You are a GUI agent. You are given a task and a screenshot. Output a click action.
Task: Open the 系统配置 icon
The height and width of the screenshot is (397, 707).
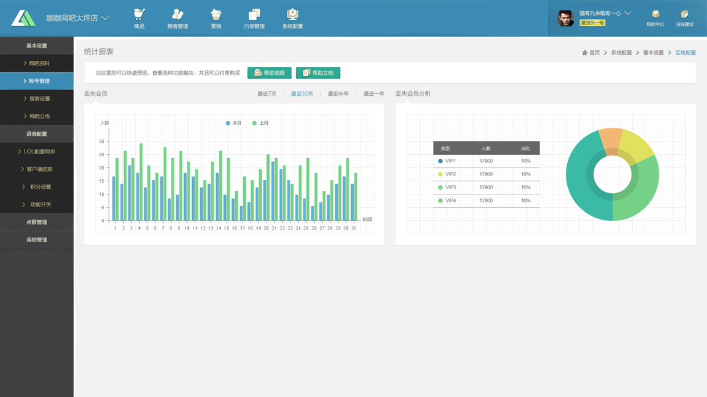click(293, 15)
